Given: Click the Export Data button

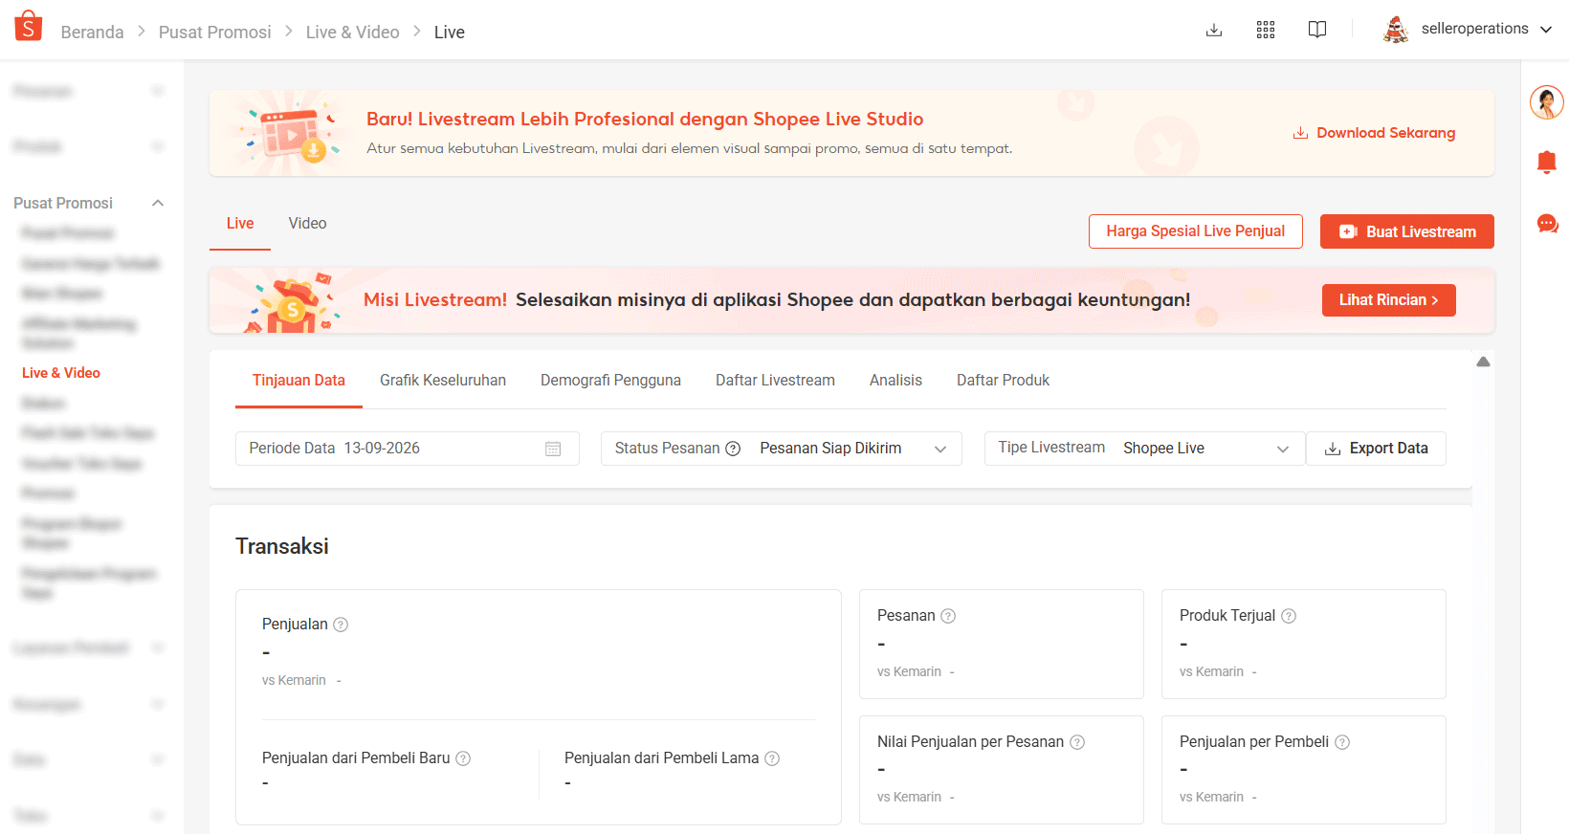Looking at the screenshot, I should tap(1376, 449).
